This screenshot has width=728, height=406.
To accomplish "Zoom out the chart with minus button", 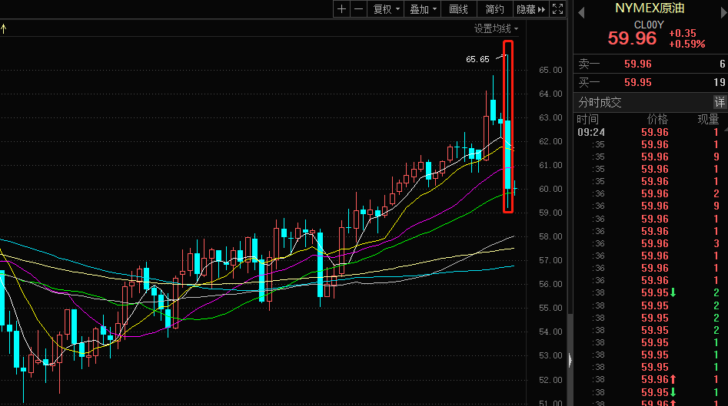I will (x=358, y=8).
